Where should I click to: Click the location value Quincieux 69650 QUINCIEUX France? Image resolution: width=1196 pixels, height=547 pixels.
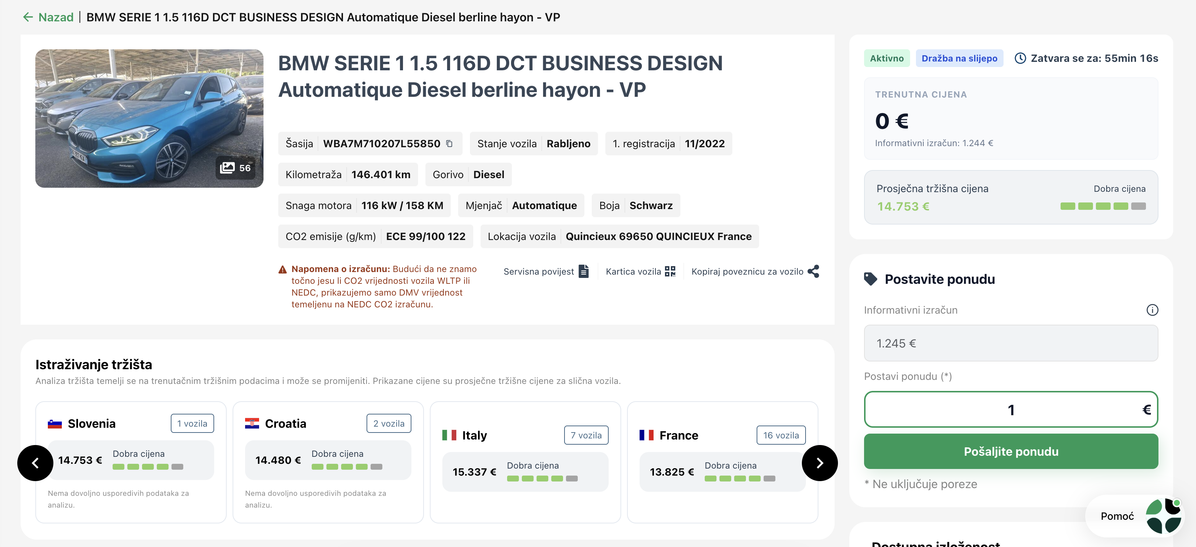coord(658,237)
